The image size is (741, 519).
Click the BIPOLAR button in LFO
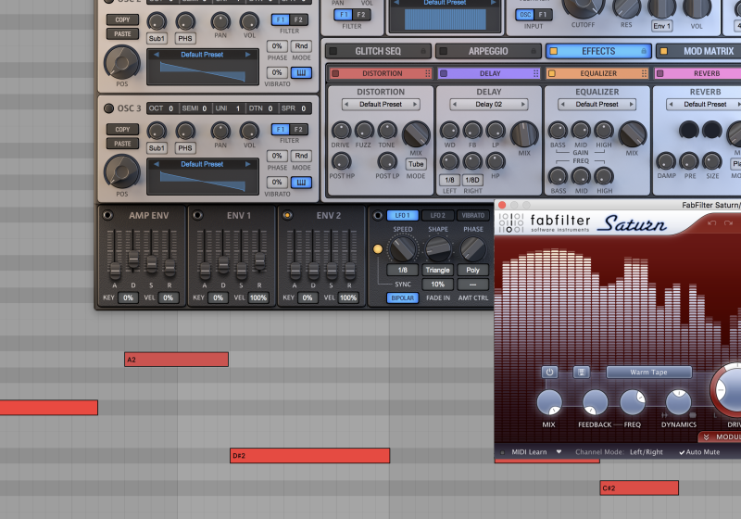click(403, 297)
